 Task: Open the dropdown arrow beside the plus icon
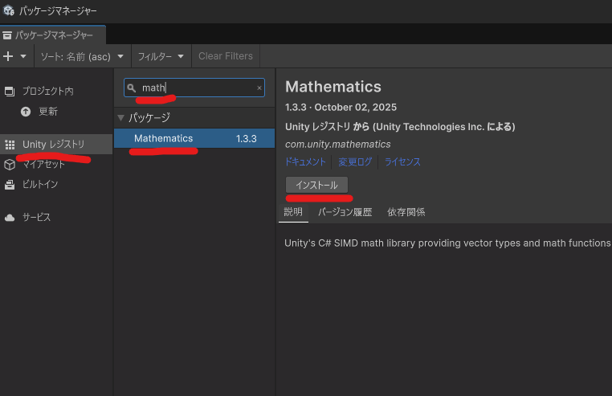tap(23, 56)
